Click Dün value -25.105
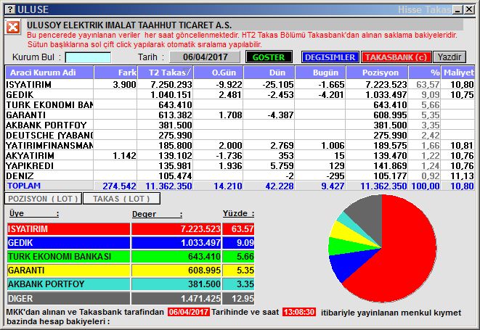The image size is (480, 330). tap(278, 84)
